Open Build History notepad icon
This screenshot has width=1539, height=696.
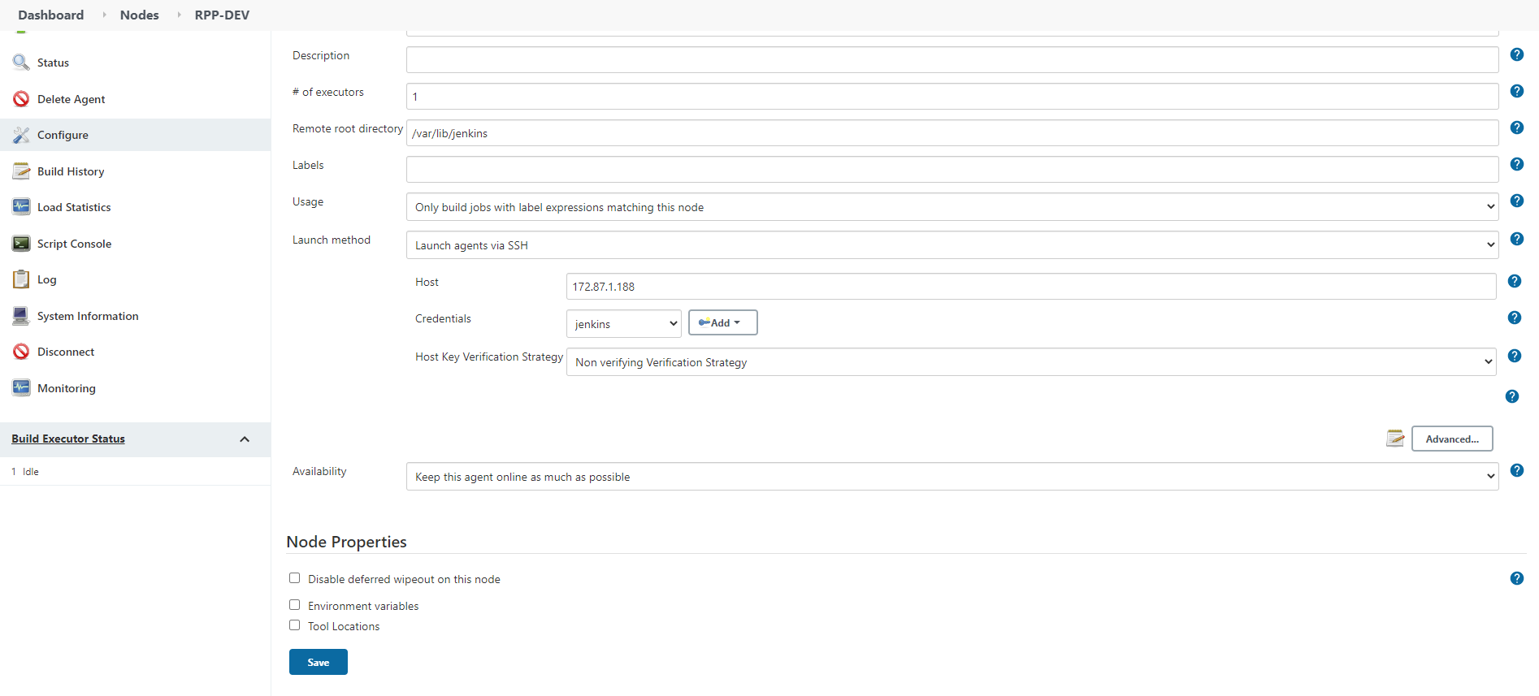21,171
